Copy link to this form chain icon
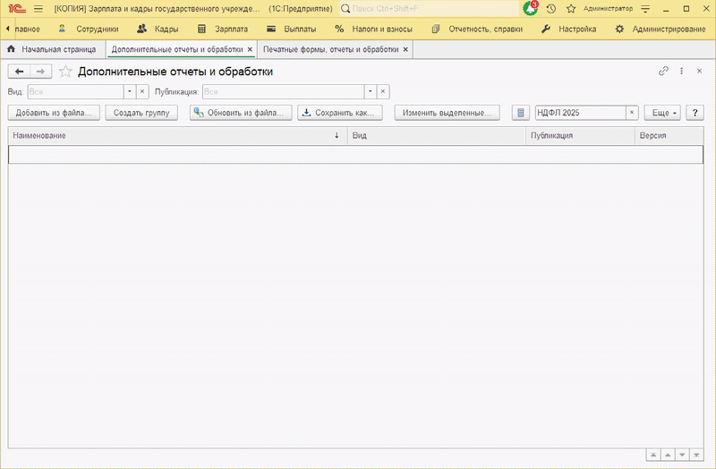Viewport: 716px width, 469px height. pos(663,72)
